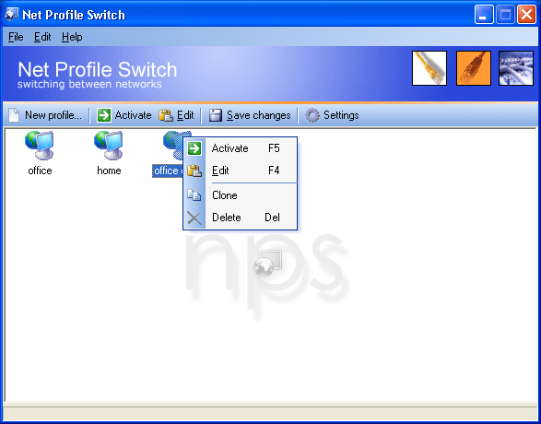The width and height of the screenshot is (541, 424).
Task: Click the New profile... toolbar button
Action: 45,115
